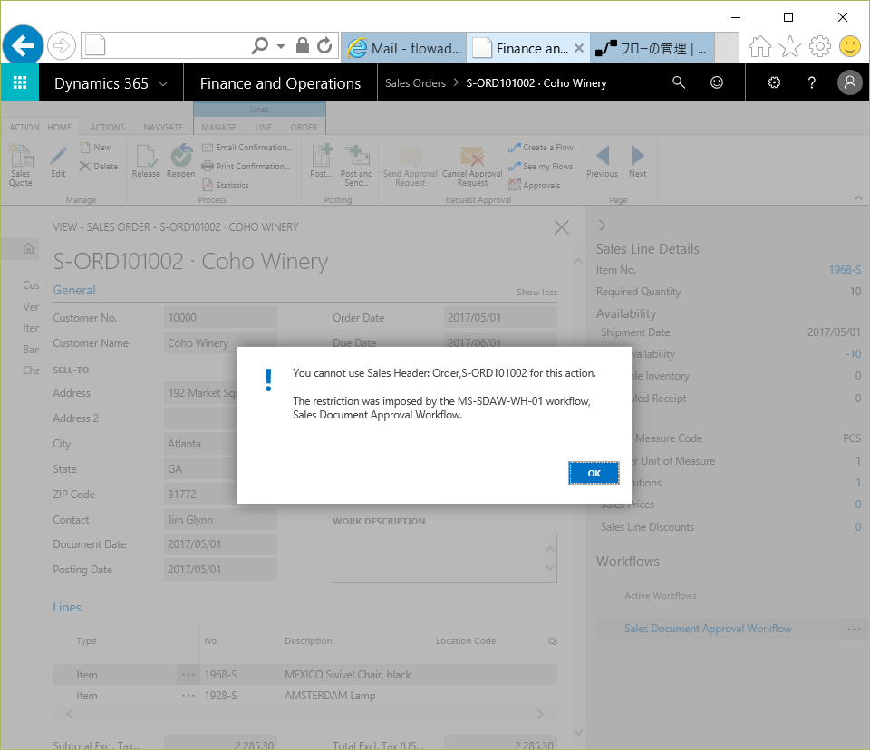Open the address bar search dropdown arrow
The image size is (870, 750).
[281, 46]
